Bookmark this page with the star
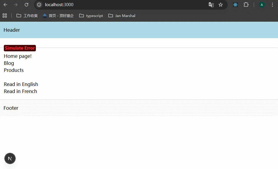The width and height of the screenshot is (278, 169). click(221, 5)
